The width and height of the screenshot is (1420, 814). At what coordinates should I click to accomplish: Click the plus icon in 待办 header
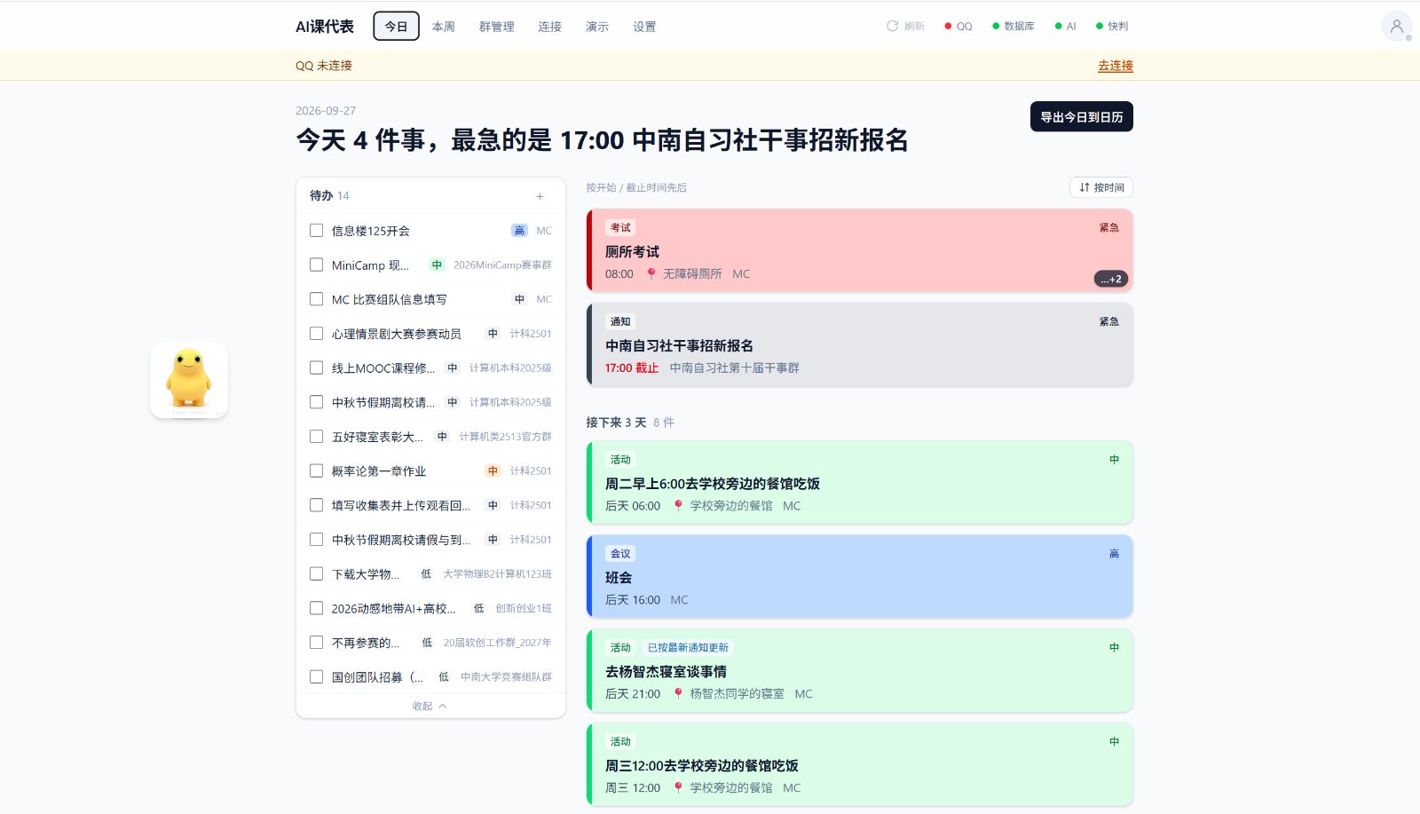[540, 196]
